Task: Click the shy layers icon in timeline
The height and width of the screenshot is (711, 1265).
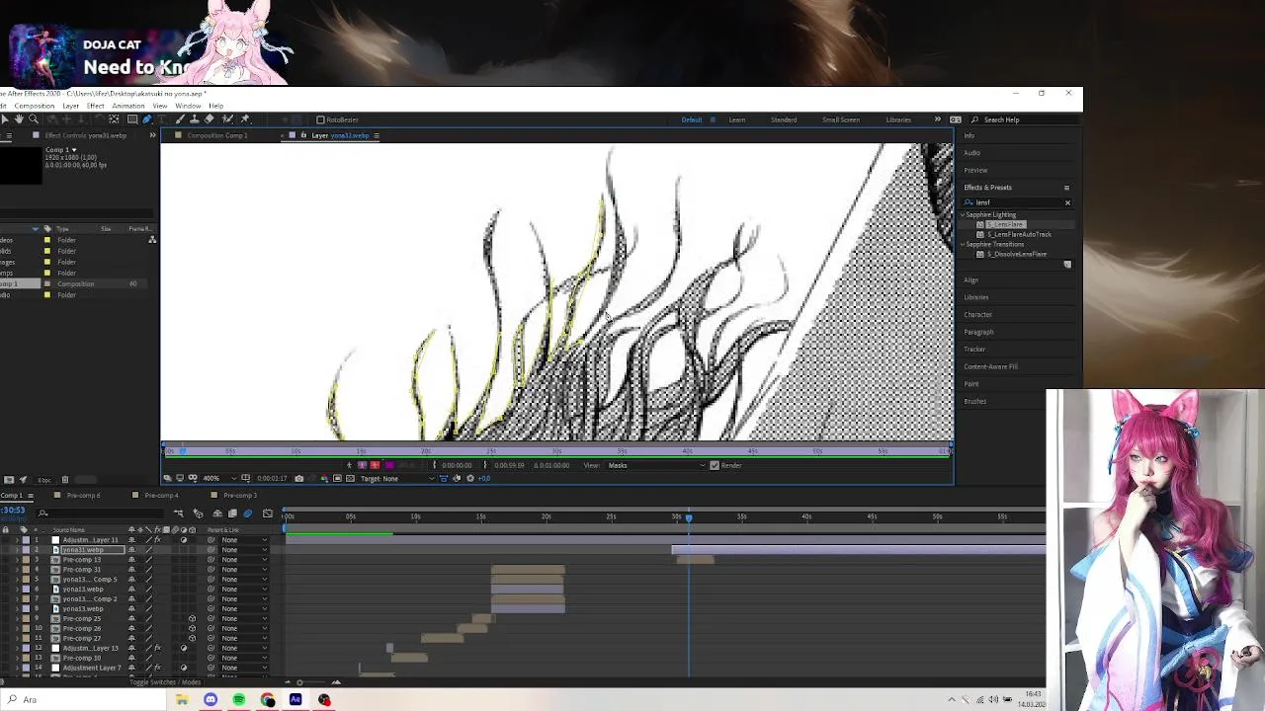Action: click(x=217, y=513)
